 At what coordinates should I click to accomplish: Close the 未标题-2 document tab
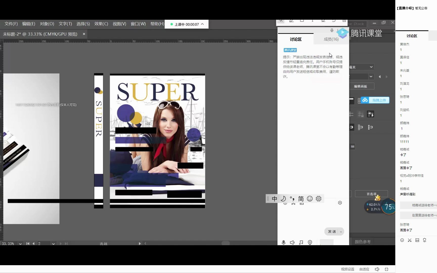coord(84,34)
